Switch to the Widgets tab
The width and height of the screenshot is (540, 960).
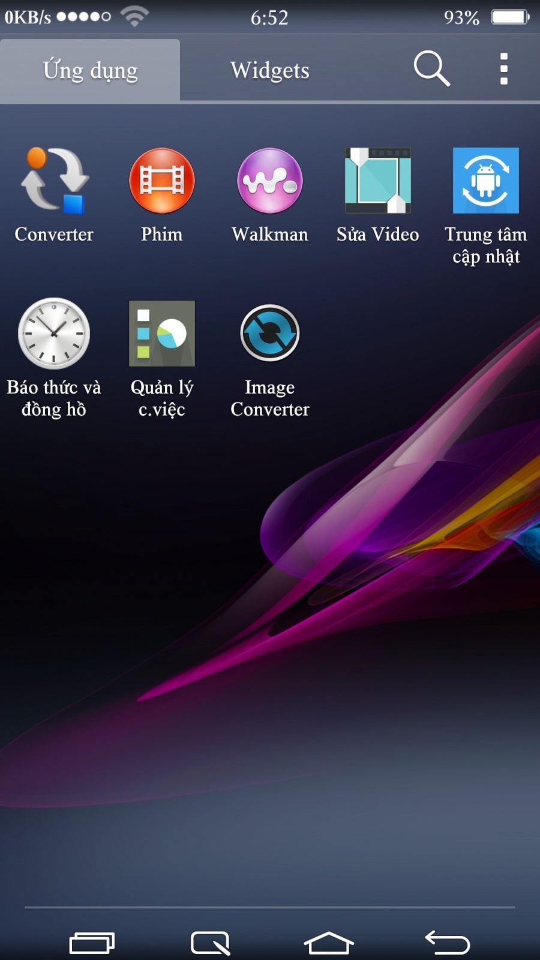pos(270,71)
